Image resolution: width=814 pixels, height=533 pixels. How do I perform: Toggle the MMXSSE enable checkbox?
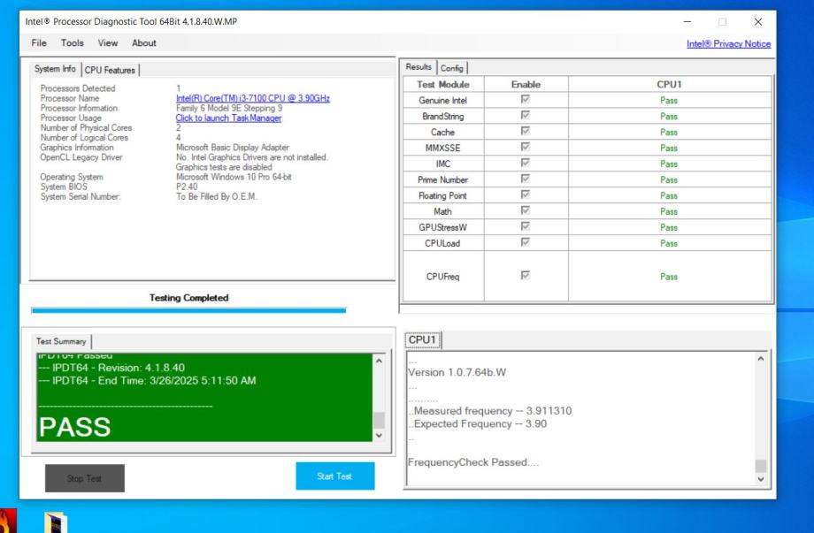pyautogui.click(x=526, y=147)
